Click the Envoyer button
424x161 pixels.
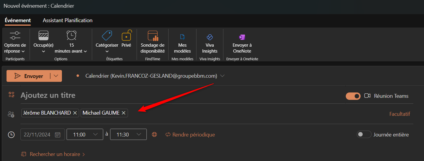[x=29, y=76]
